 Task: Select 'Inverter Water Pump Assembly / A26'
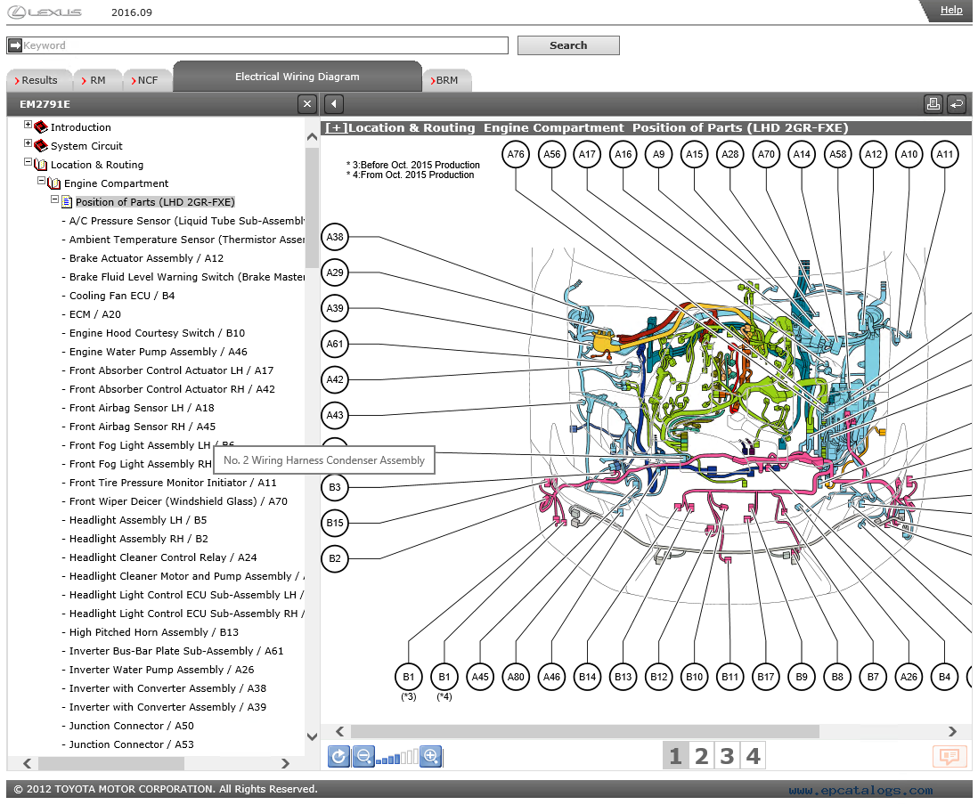(x=161, y=670)
